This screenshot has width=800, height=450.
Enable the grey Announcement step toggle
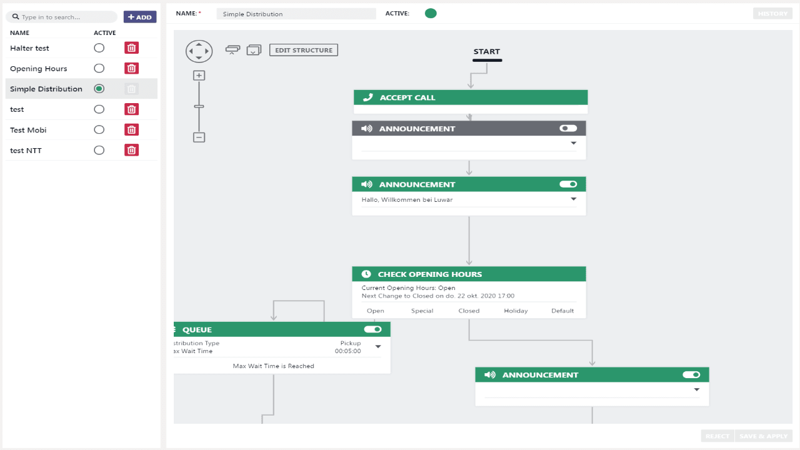tap(568, 128)
